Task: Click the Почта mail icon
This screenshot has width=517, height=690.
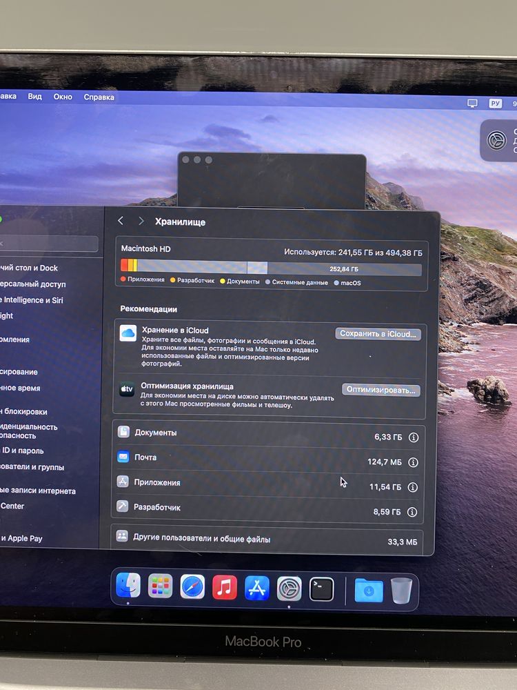Action: pos(123,456)
